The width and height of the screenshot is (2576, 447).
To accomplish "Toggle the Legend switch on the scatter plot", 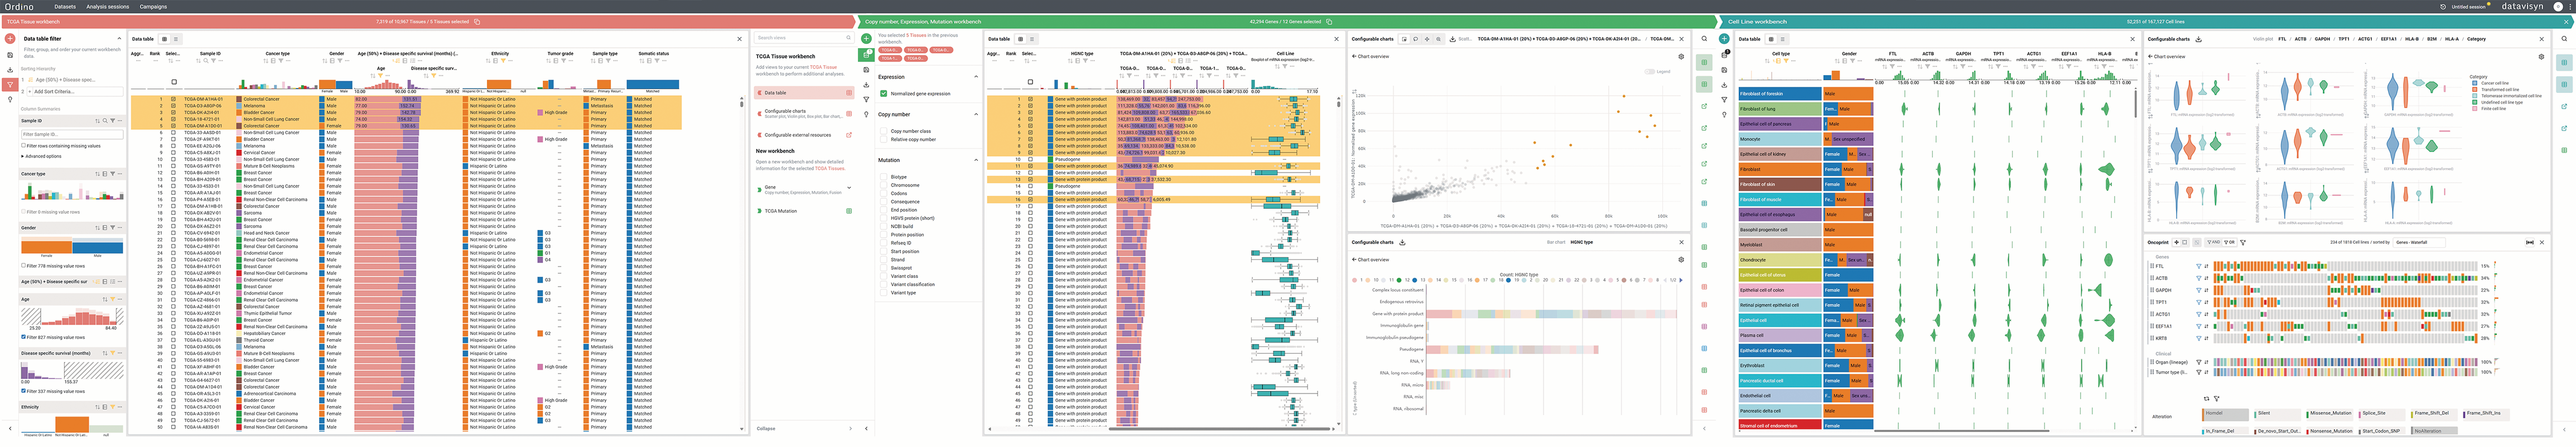I will pos(1650,72).
